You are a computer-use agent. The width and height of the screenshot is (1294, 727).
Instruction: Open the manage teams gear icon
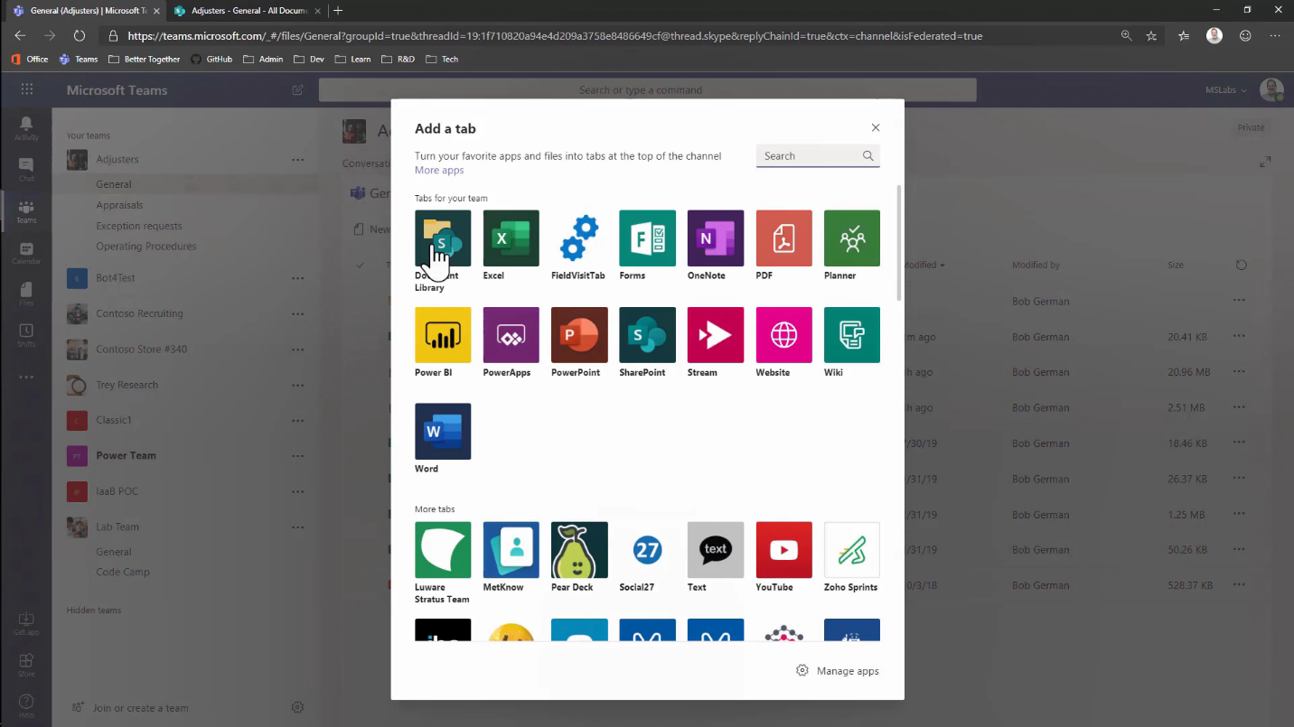297,708
